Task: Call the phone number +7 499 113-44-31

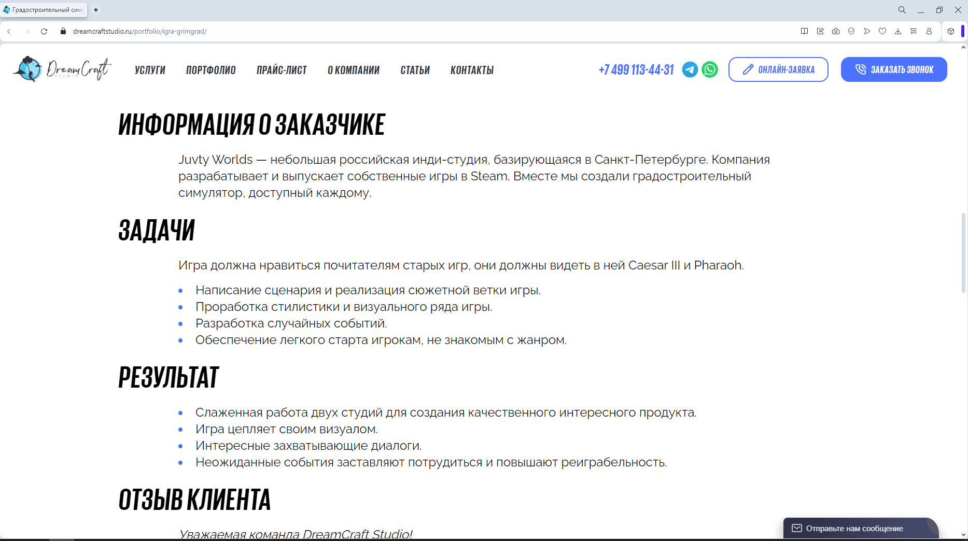Action: point(636,69)
